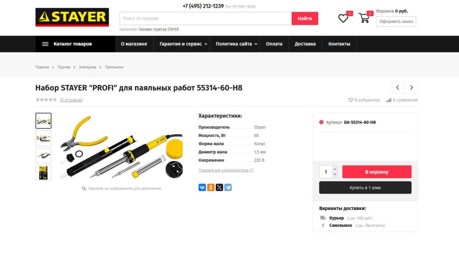Viewport: 459px width, 258px height.
Task: Share product on Odnoklassniki
Action: pyautogui.click(x=211, y=187)
